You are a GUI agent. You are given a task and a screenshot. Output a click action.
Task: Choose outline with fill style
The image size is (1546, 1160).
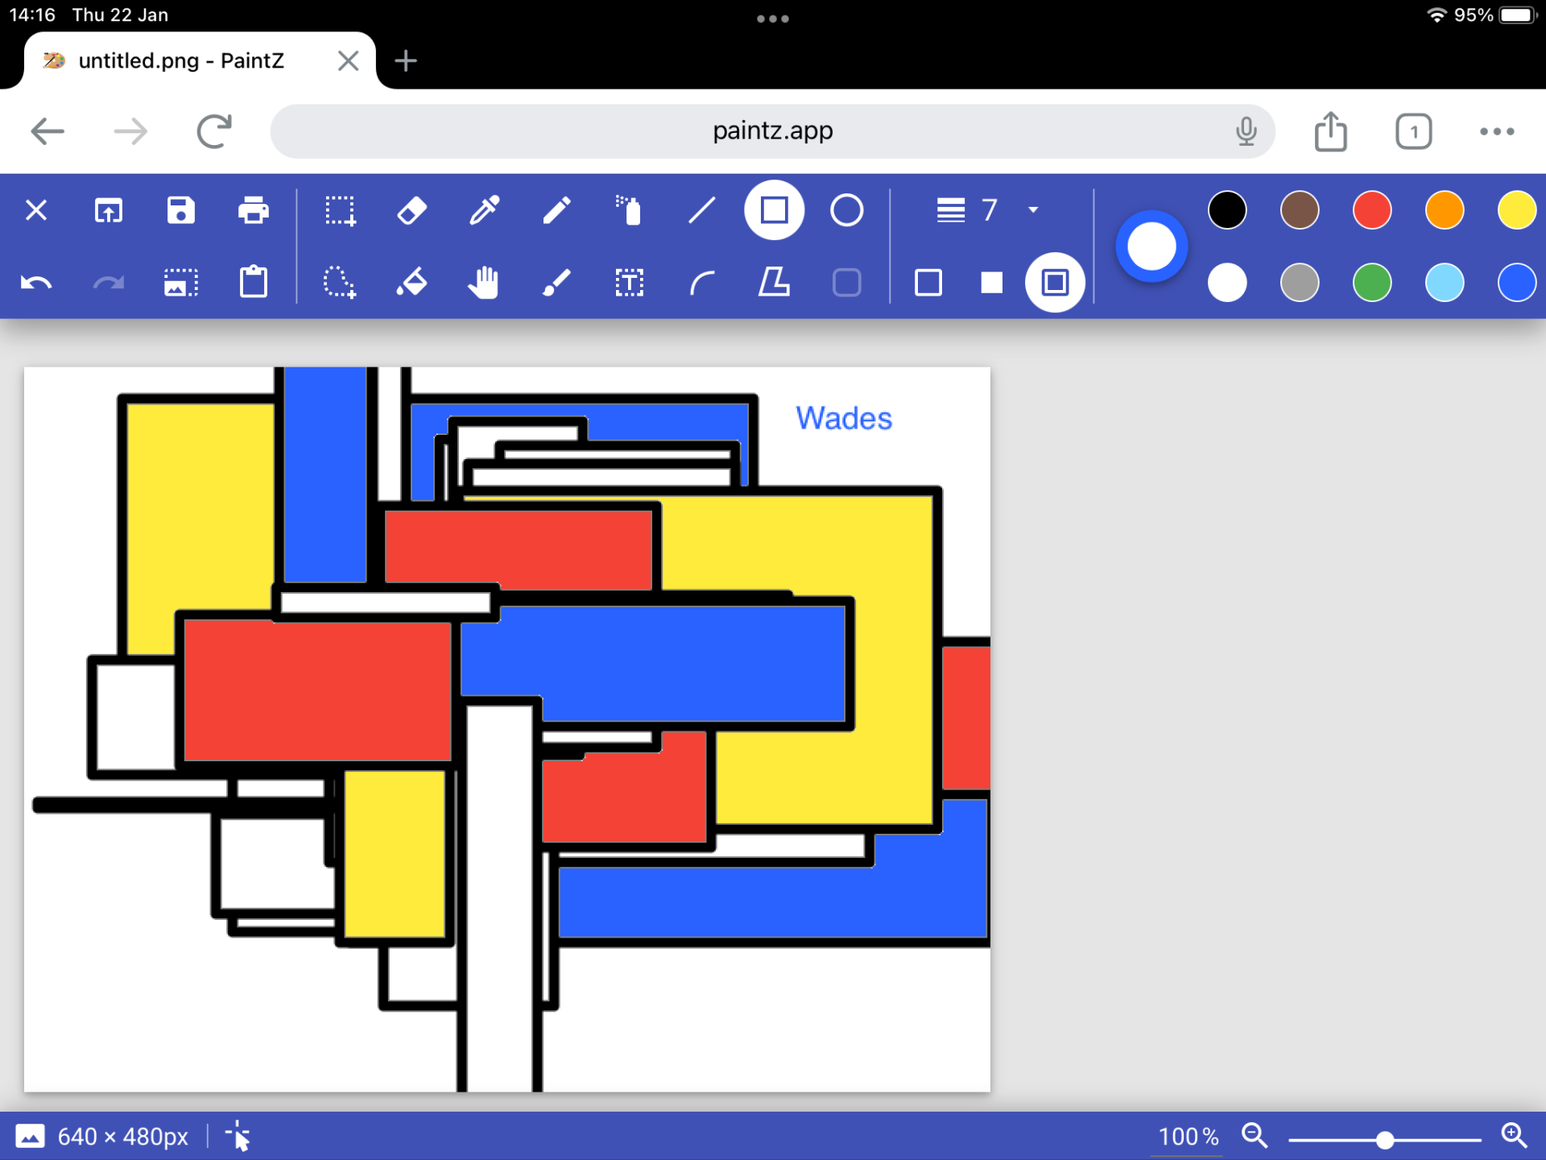pyautogui.click(x=1054, y=283)
